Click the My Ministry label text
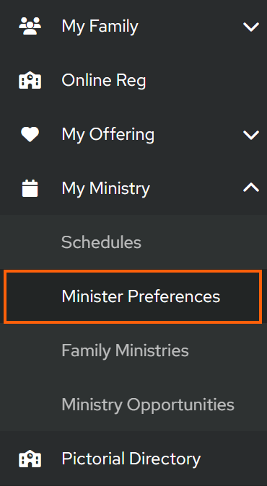The height and width of the screenshot is (486, 267). click(x=106, y=188)
